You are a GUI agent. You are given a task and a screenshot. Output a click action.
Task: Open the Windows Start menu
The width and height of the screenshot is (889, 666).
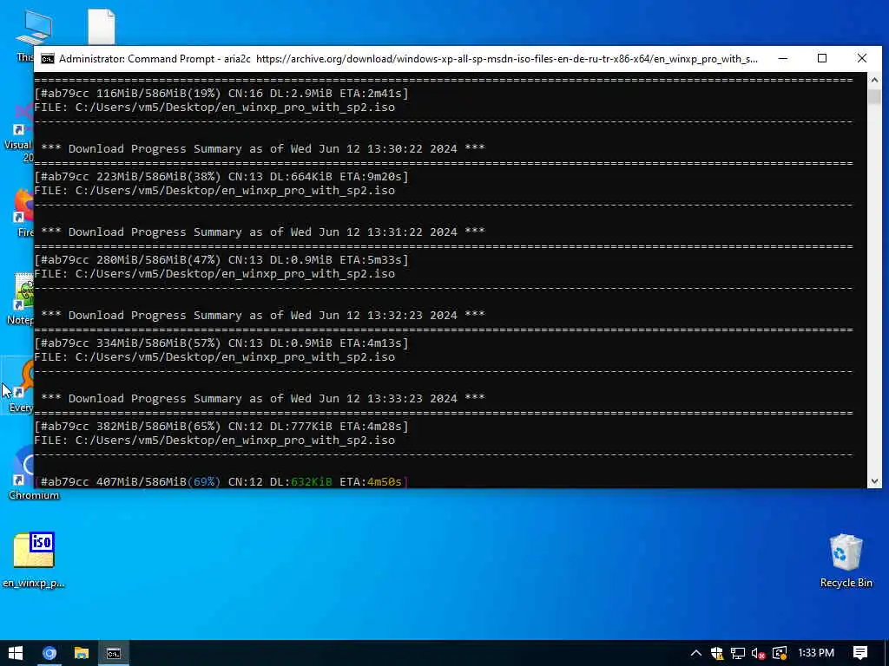(x=16, y=653)
